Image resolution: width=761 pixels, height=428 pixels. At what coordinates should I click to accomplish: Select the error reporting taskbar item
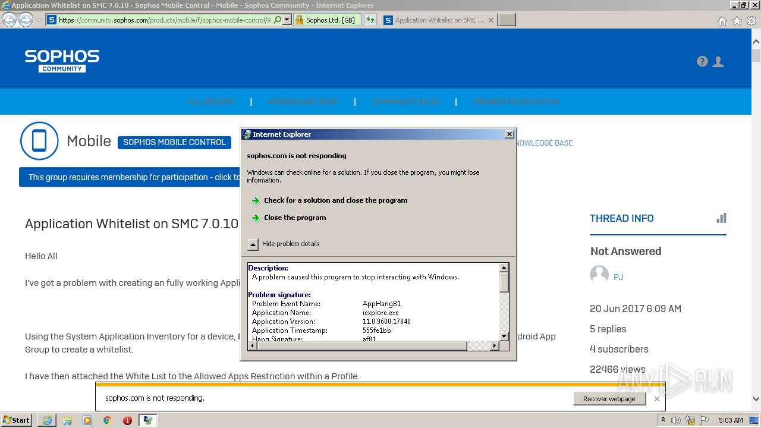(x=147, y=420)
